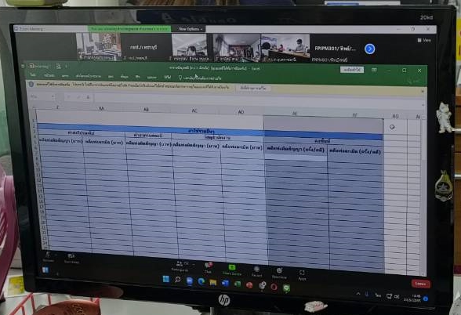Click the green Share Screen icon
This screenshot has width=461, height=315.
(x=232, y=270)
